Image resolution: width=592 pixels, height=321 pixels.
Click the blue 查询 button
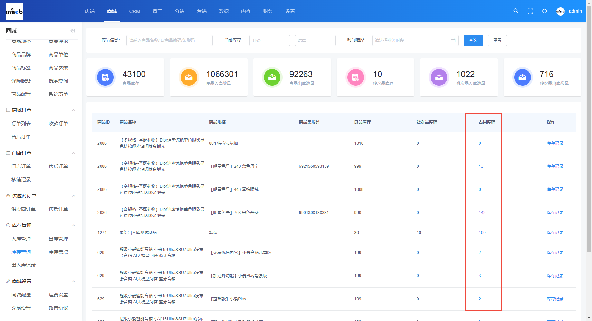[473, 40]
